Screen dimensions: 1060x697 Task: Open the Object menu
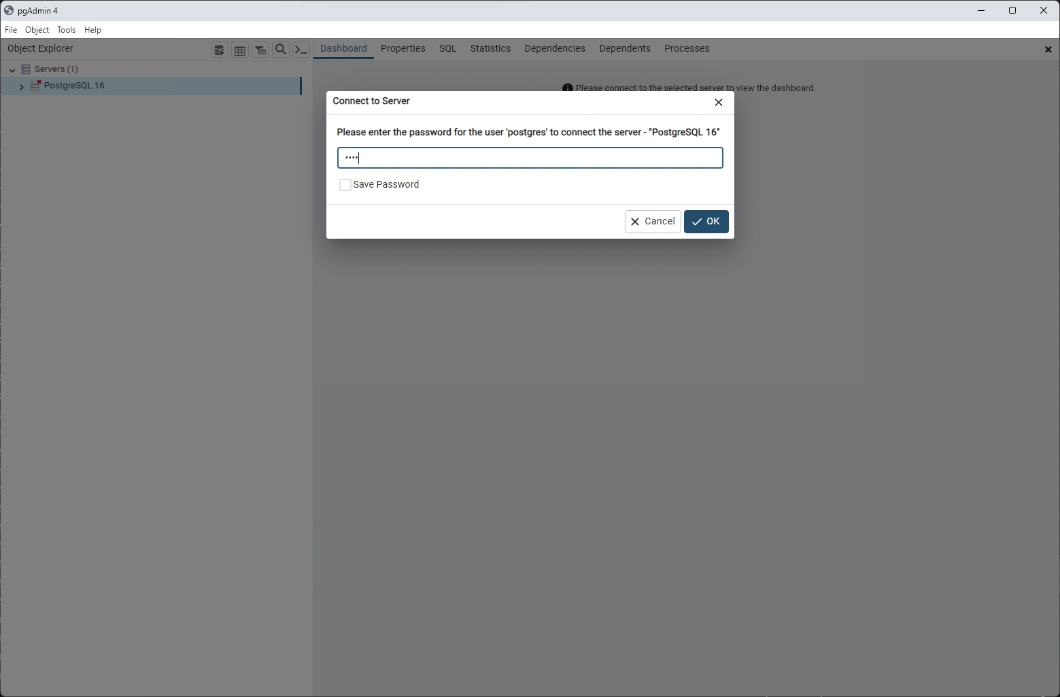pyautogui.click(x=37, y=30)
